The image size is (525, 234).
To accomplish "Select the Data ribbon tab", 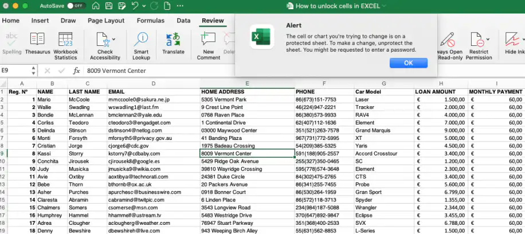I will click(x=183, y=21).
